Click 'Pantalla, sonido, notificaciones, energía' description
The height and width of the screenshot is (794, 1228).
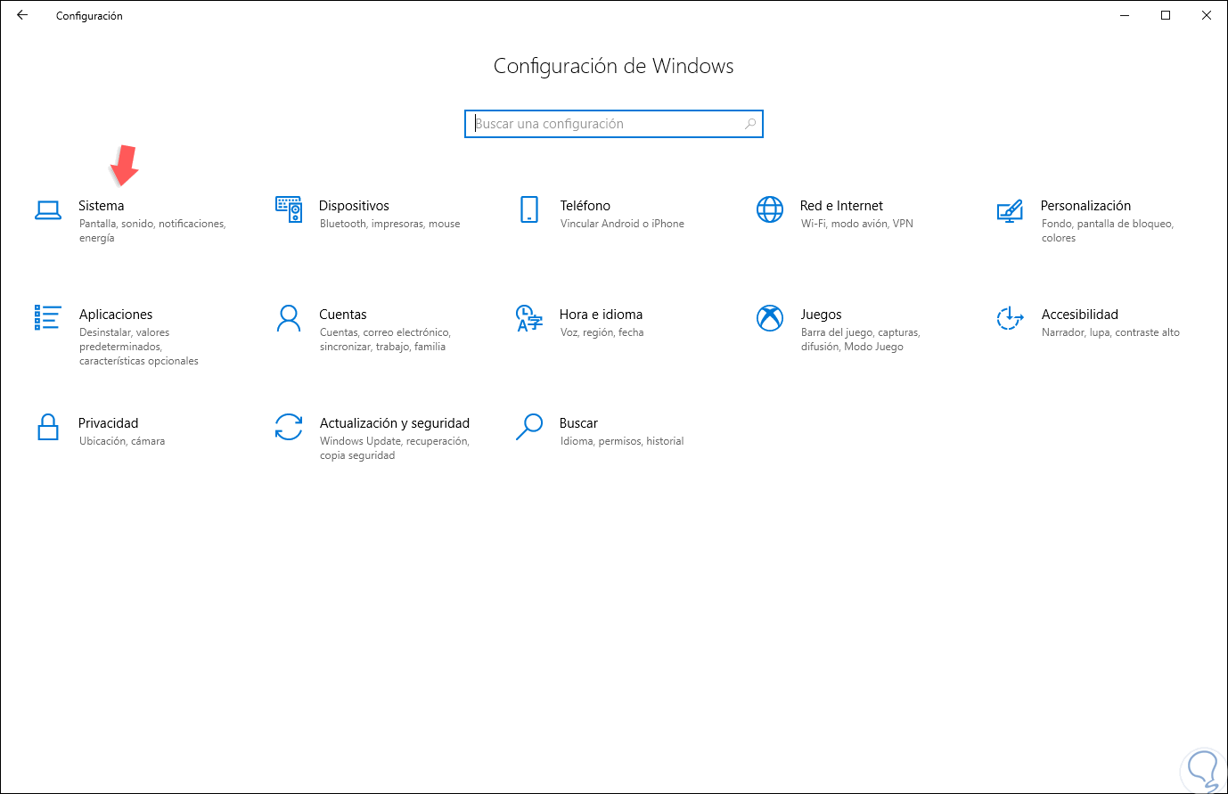[152, 231]
